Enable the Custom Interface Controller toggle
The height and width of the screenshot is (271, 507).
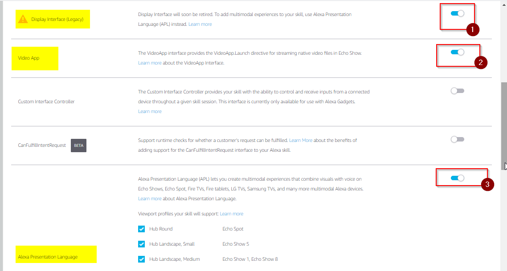[x=458, y=91]
